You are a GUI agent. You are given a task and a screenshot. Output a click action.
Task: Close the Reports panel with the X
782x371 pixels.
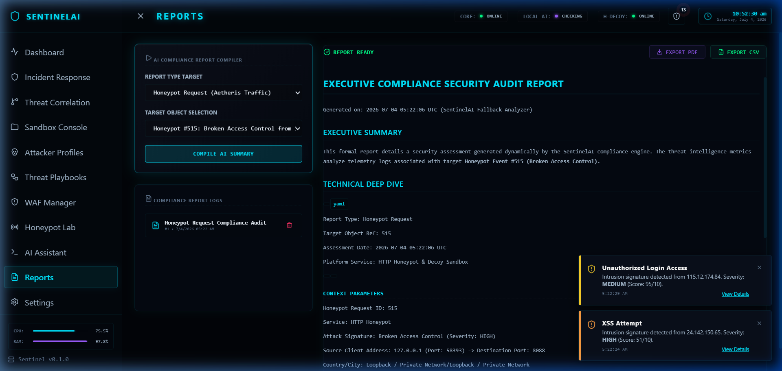coord(141,16)
